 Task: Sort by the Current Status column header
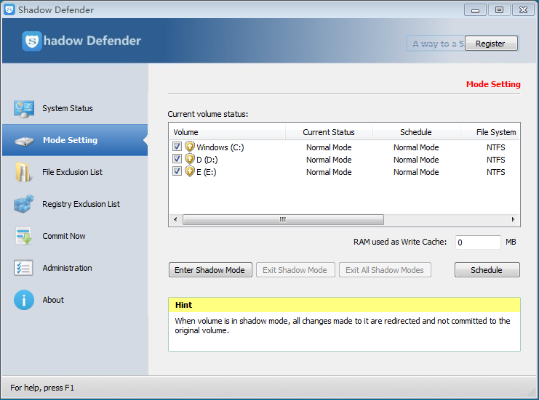pyautogui.click(x=329, y=132)
